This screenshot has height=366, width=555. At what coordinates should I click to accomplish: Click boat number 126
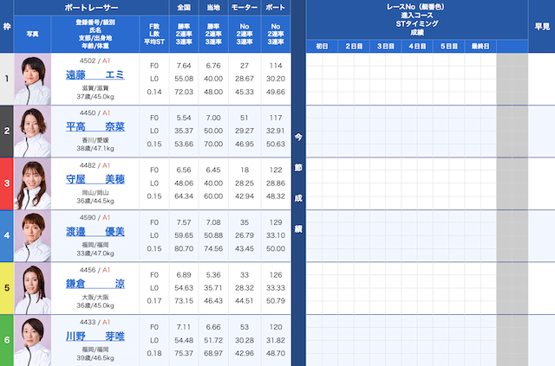tap(276, 275)
